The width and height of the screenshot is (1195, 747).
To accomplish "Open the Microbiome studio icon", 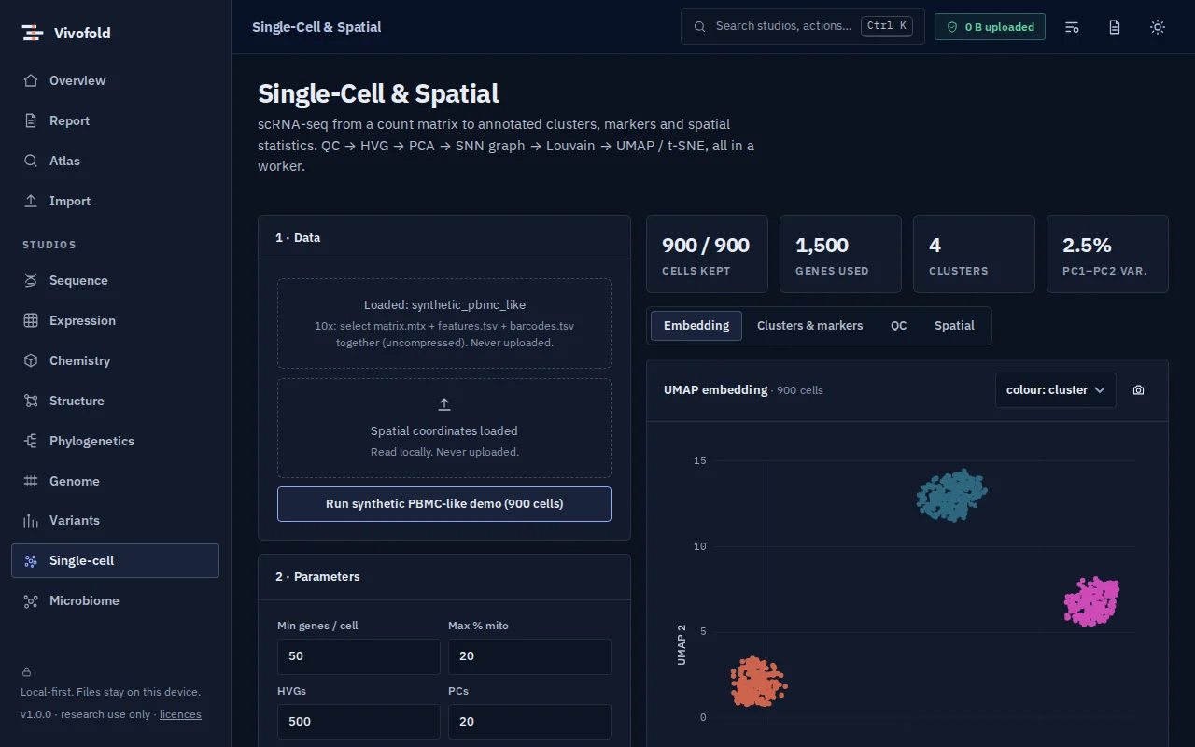I will tap(31, 600).
